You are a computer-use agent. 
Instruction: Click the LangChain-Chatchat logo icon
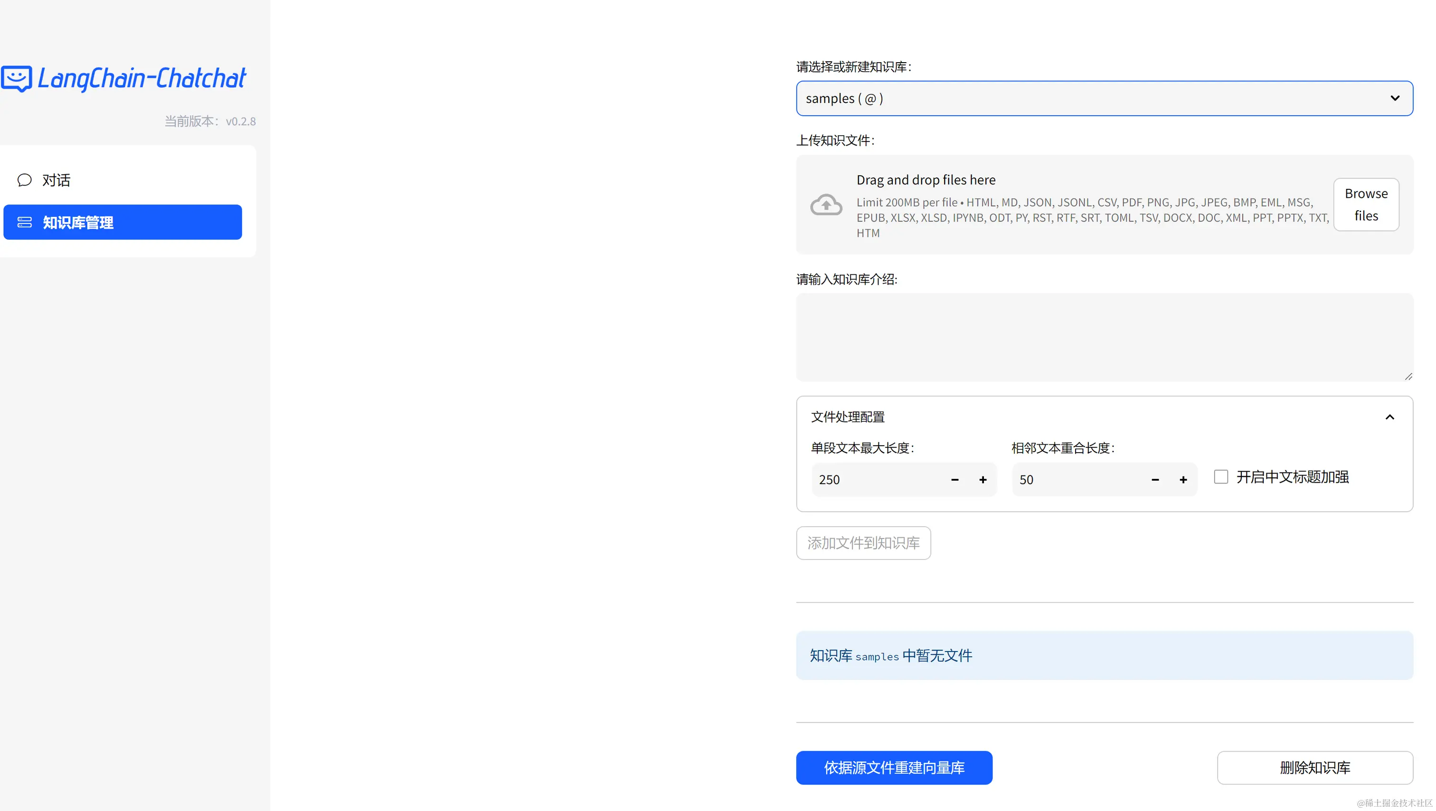coord(17,79)
